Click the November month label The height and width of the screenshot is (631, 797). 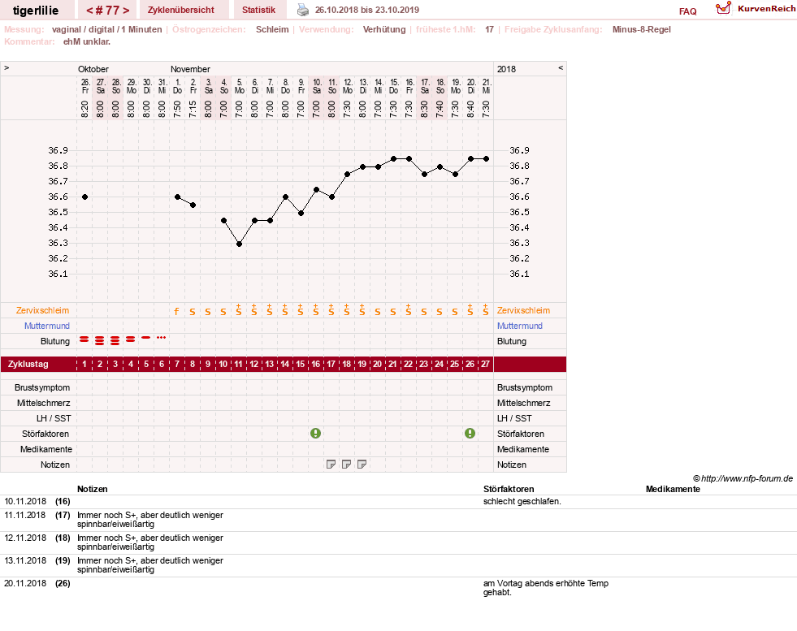tap(190, 69)
